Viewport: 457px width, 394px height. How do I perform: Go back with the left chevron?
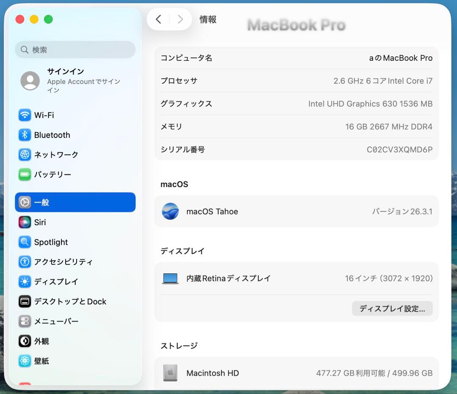[158, 19]
